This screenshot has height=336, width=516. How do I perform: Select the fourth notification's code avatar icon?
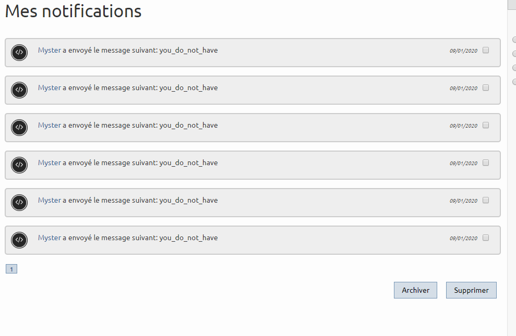[x=19, y=165]
